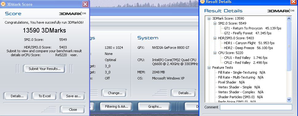Select GT2 - Firefly Forest row
This screenshot has height=116, width=298.
(248, 33)
